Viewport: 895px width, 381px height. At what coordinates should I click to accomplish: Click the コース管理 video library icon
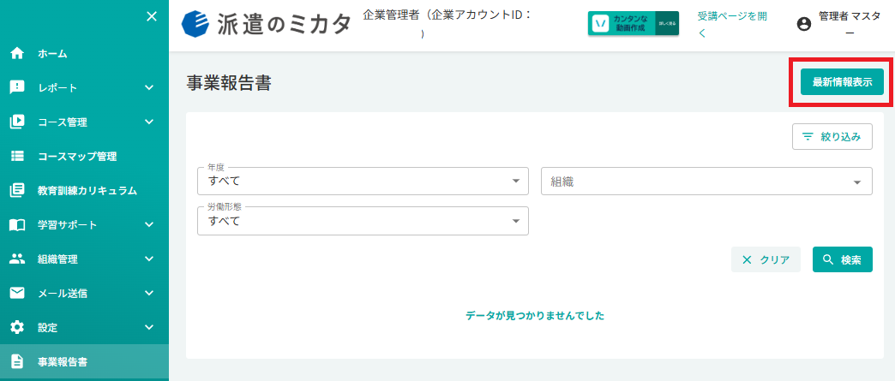click(x=17, y=122)
